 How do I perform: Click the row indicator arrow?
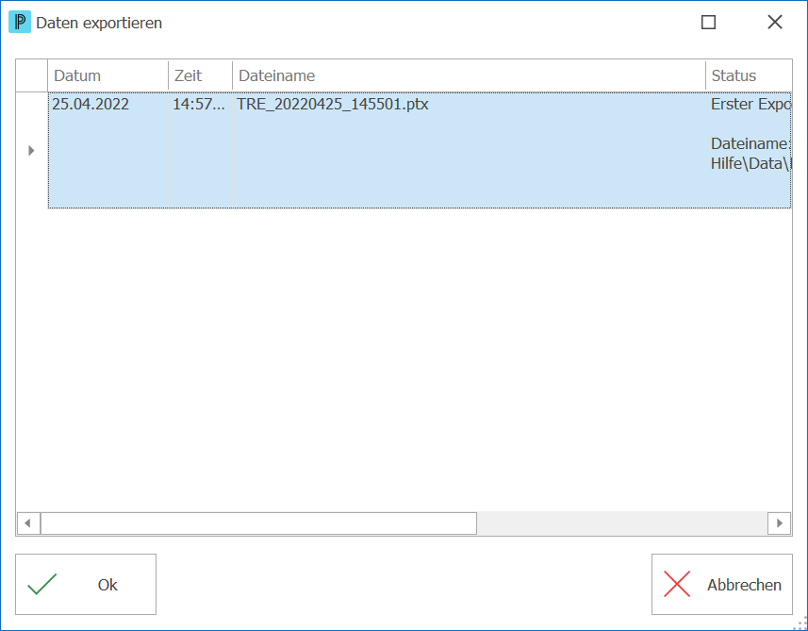[31, 151]
